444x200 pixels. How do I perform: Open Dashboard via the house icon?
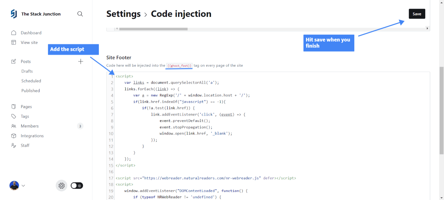click(14, 33)
